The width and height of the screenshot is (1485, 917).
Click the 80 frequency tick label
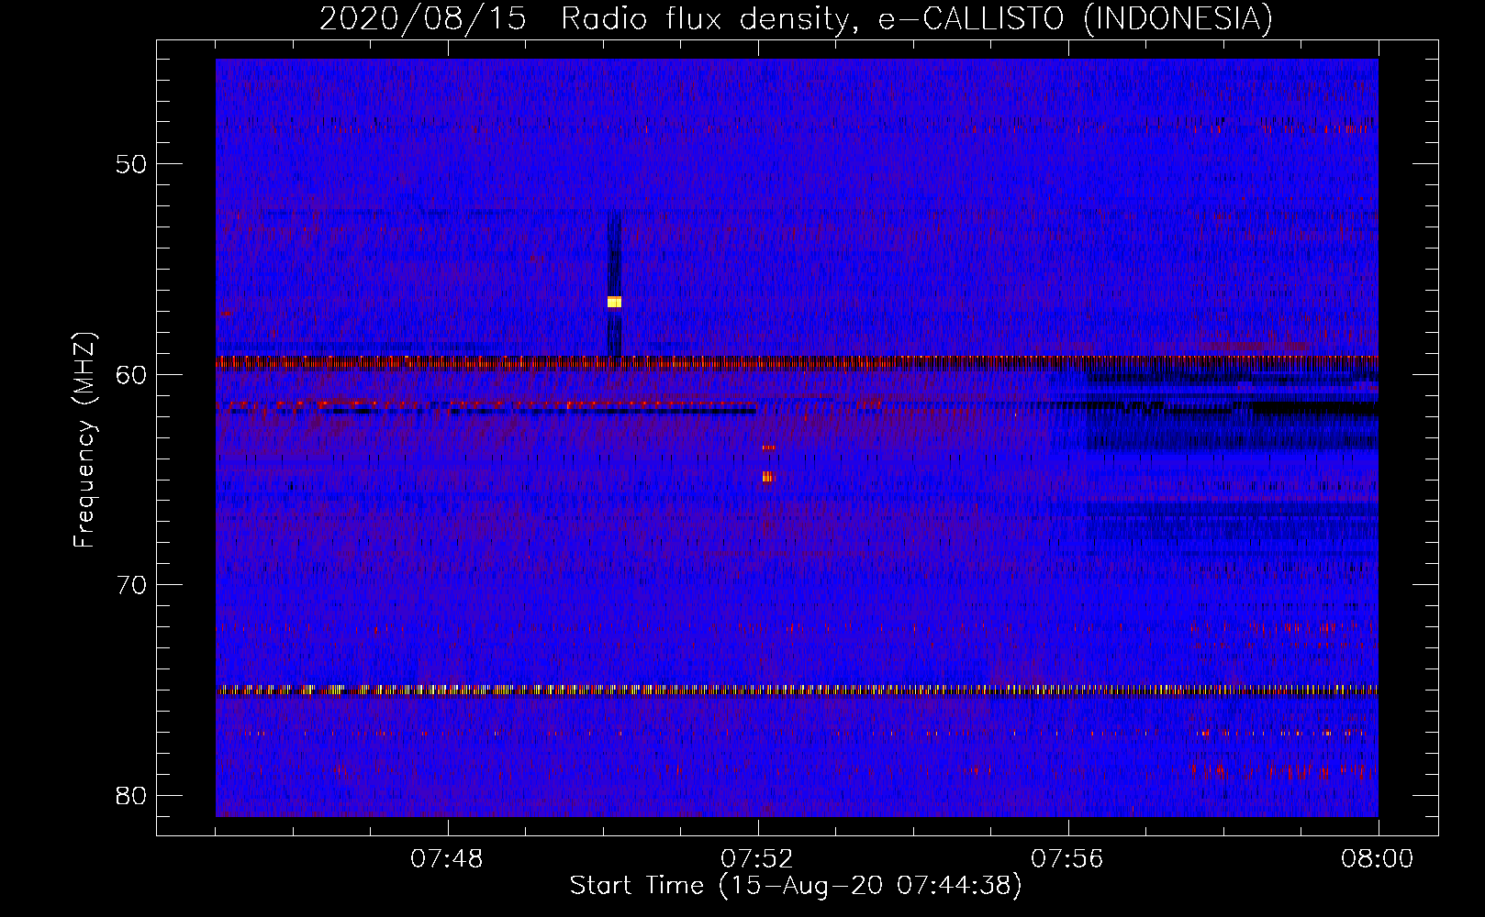click(132, 795)
